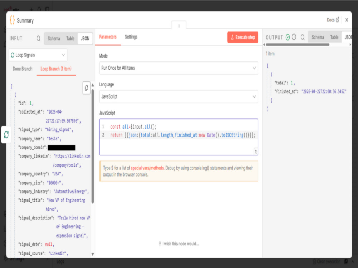Select input JSON view
This screenshot has height=268, width=358.
point(85,39)
